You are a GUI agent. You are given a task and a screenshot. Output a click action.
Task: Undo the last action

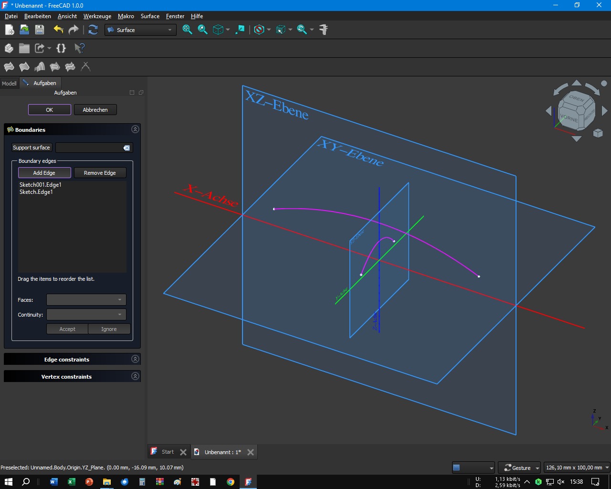tap(58, 30)
